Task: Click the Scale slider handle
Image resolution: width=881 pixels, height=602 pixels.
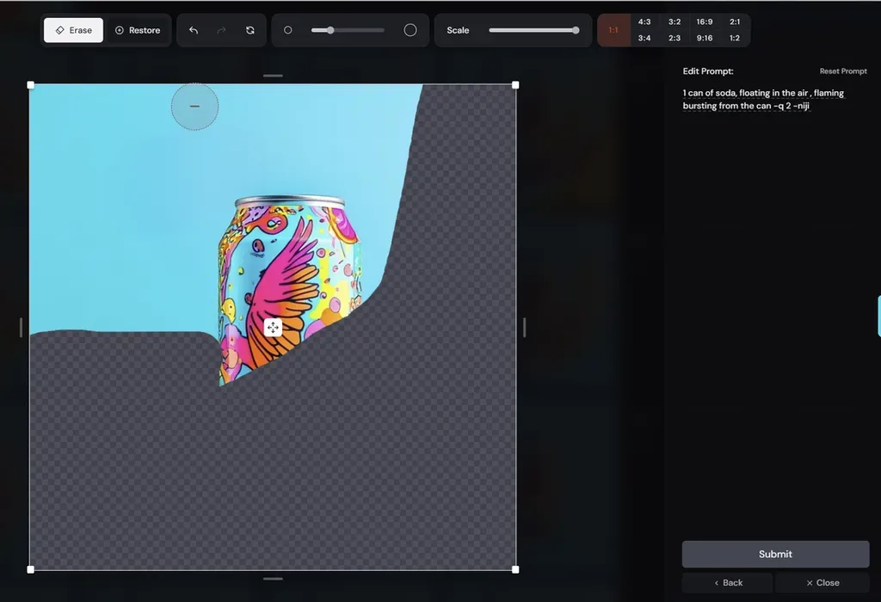Action: 576,30
